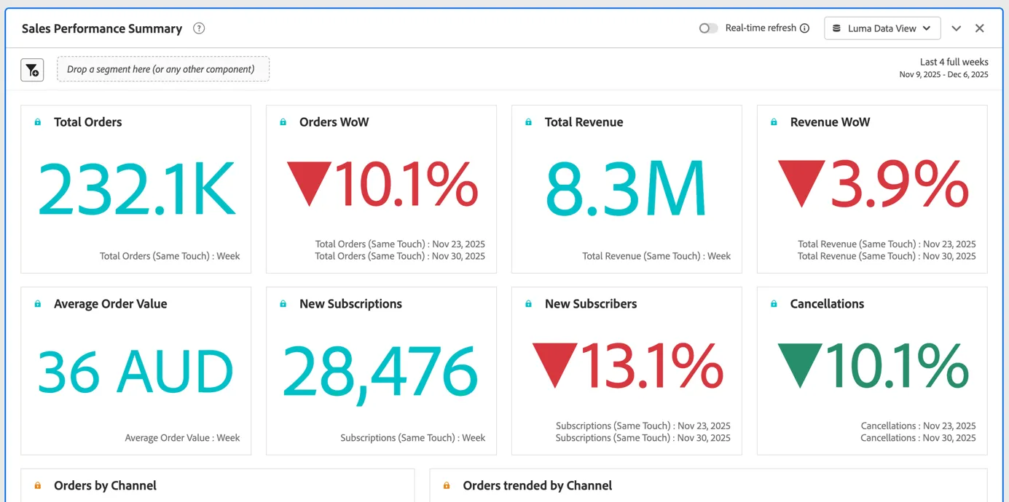This screenshot has width=1009, height=502.
Task: Click the lock icon on New Subscriptions
Action: click(x=283, y=304)
